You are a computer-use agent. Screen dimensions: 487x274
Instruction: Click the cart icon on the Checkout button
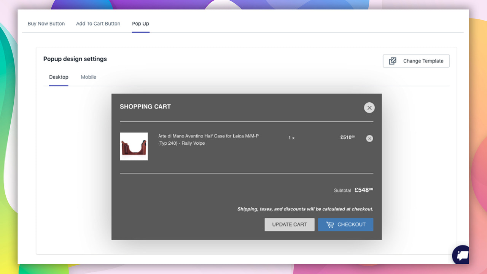click(330, 225)
